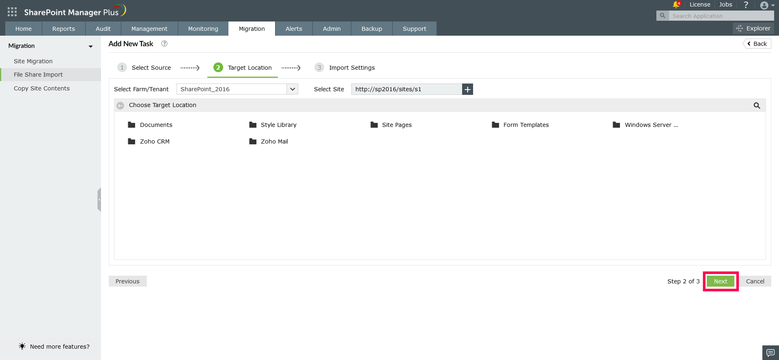Switch to the Reports tab

point(64,29)
